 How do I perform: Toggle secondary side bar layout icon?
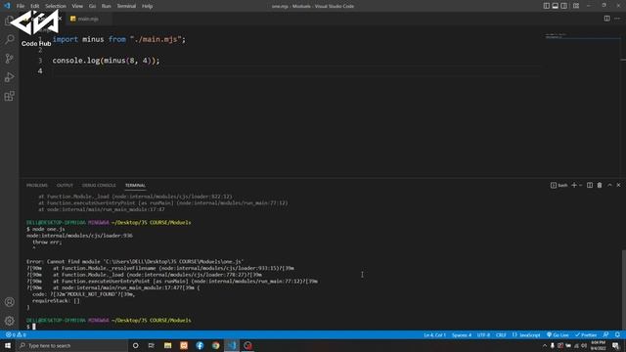563,6
